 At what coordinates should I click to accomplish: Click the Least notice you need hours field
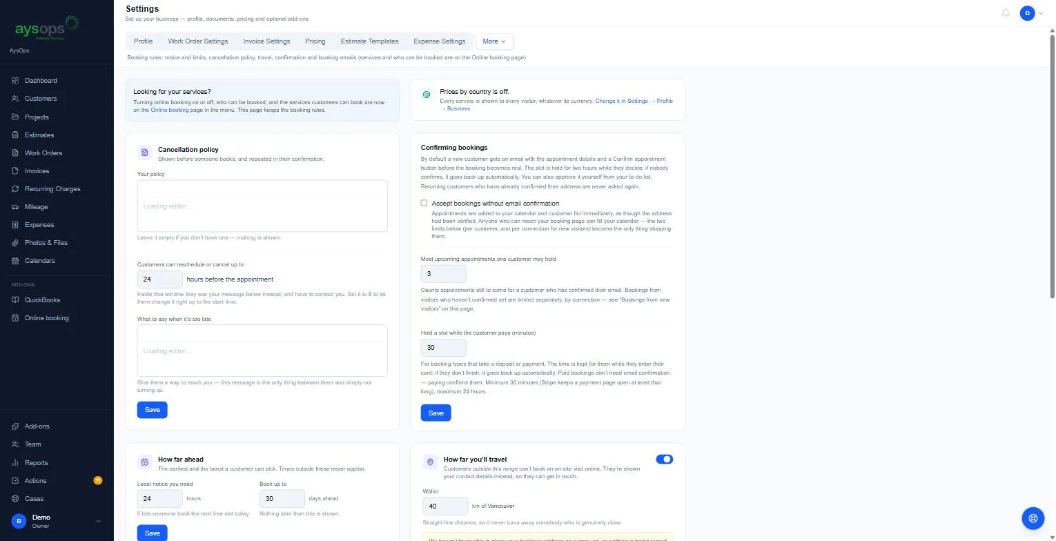pos(160,498)
